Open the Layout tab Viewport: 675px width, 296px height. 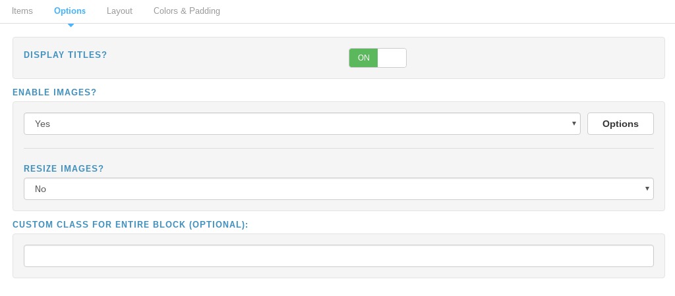120,11
